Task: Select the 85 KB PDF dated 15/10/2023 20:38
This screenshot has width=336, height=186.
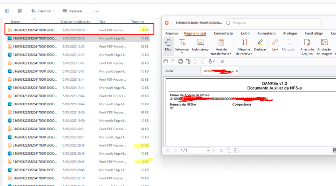Action: (x=78, y=145)
